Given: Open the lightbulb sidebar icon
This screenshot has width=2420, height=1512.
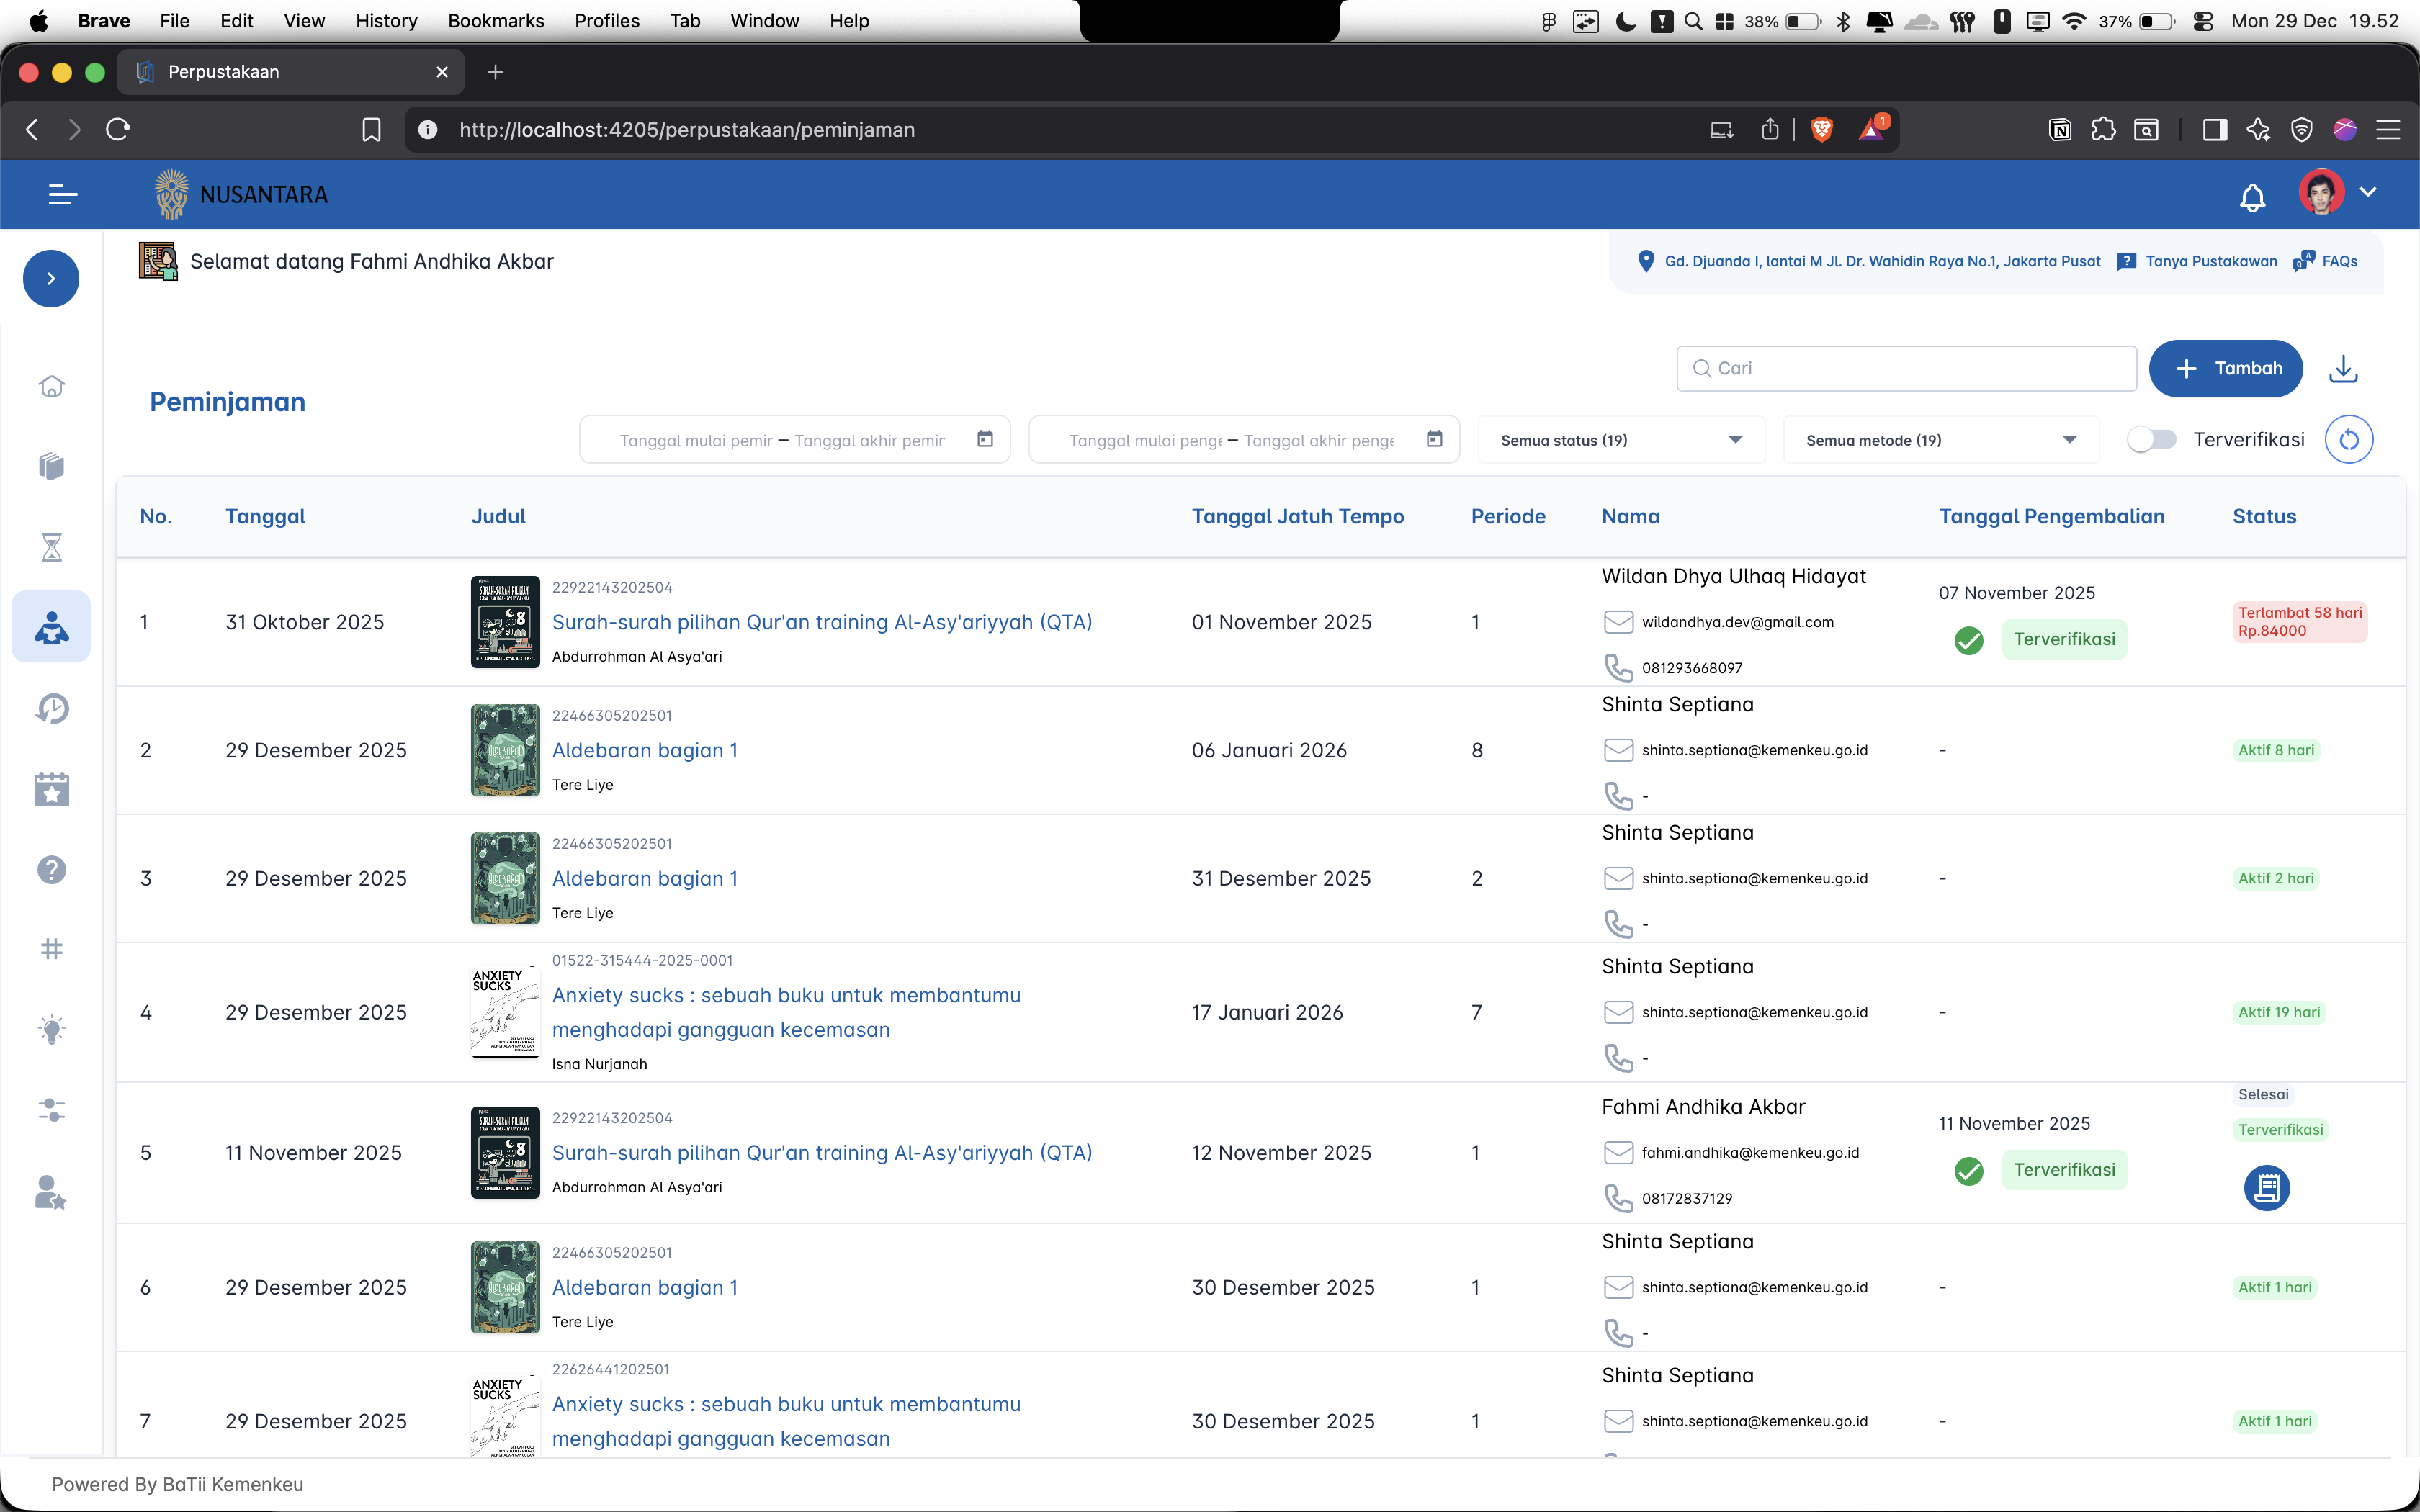Looking at the screenshot, I should pyautogui.click(x=51, y=1030).
